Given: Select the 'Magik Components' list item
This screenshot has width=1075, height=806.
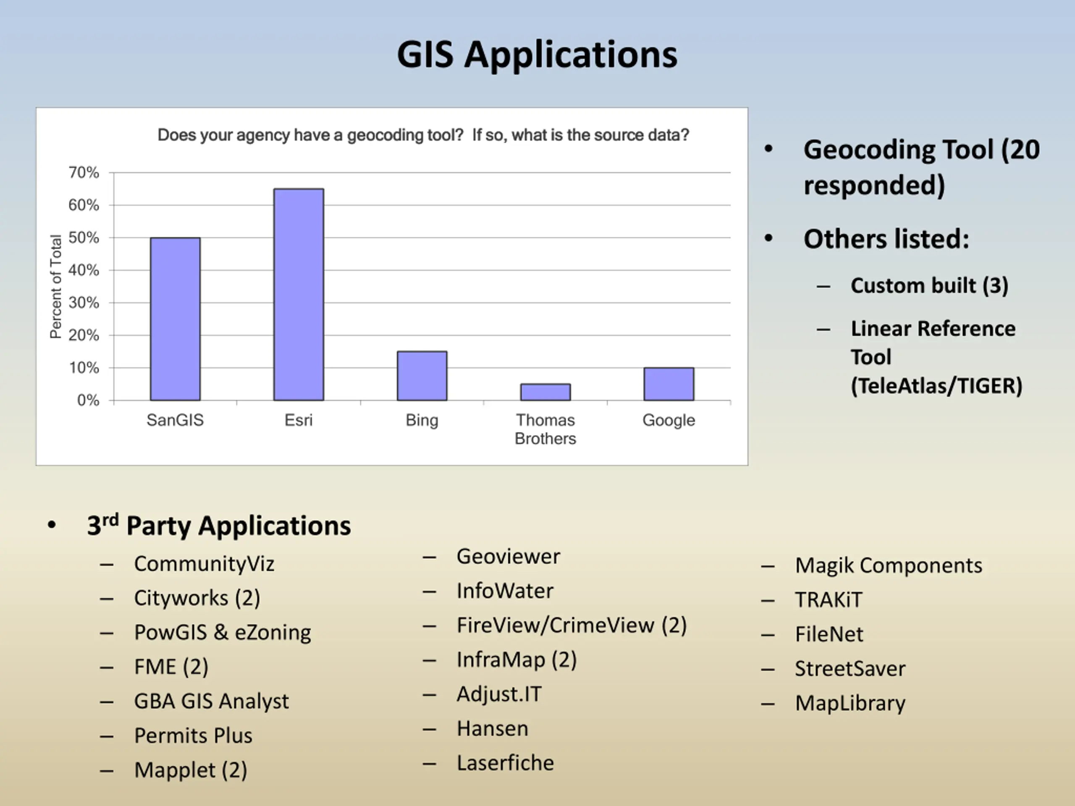Looking at the screenshot, I should (x=889, y=566).
